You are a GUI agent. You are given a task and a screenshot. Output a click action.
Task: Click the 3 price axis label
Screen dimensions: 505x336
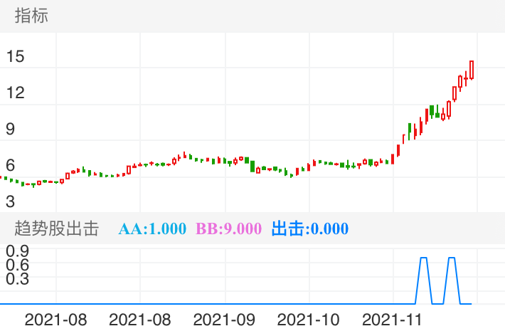click(x=10, y=201)
